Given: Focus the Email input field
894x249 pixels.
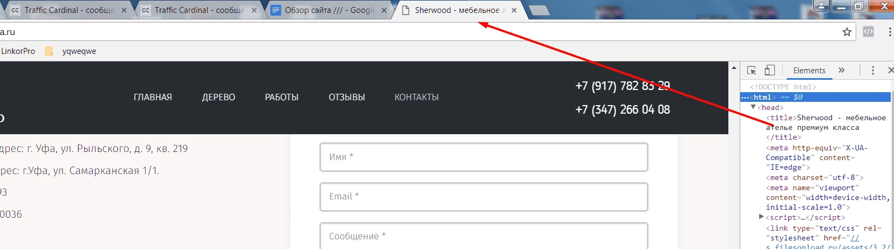Looking at the screenshot, I should (484, 197).
